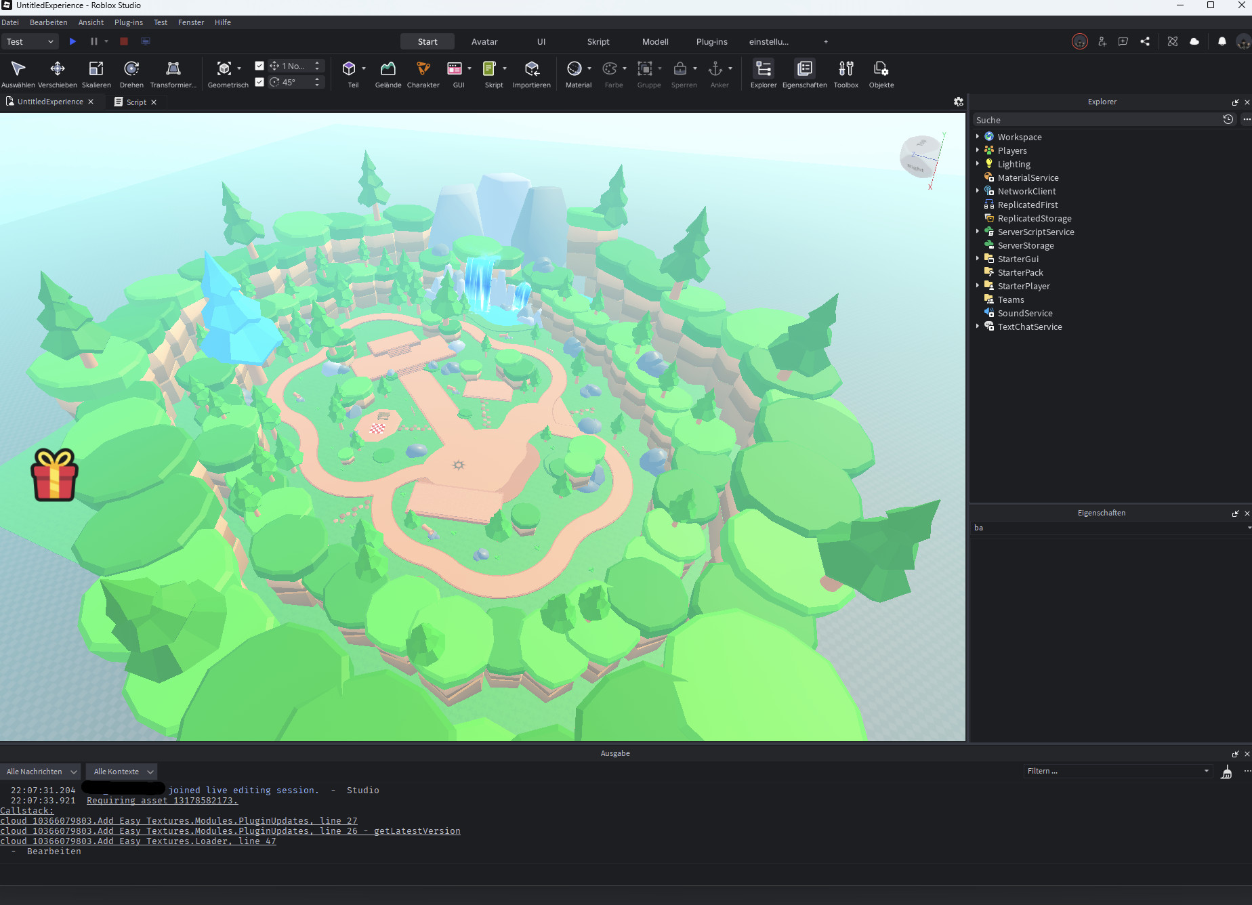
Task: Select the Skalieren scale tool
Action: pos(96,73)
